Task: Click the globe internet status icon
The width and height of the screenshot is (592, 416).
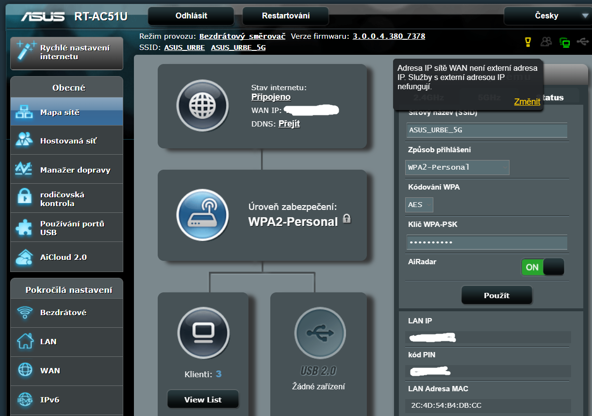Action: coord(202,106)
